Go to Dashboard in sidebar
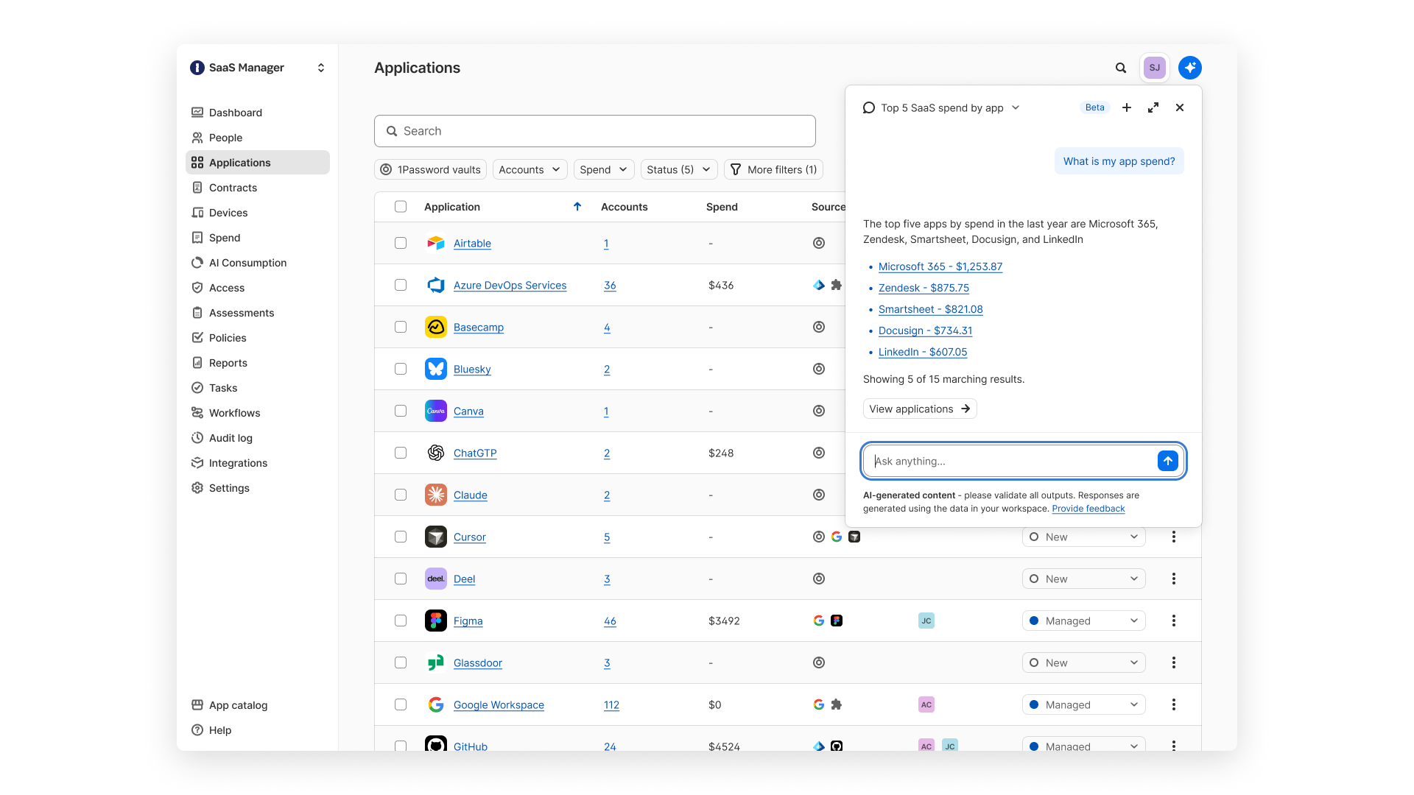Image resolution: width=1414 pixels, height=795 pixels. tap(258, 113)
